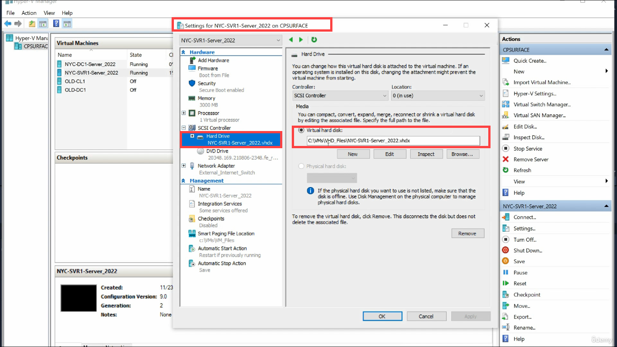617x347 pixels.
Task: Collapse the SCSI Controller tree node
Action: (183, 128)
